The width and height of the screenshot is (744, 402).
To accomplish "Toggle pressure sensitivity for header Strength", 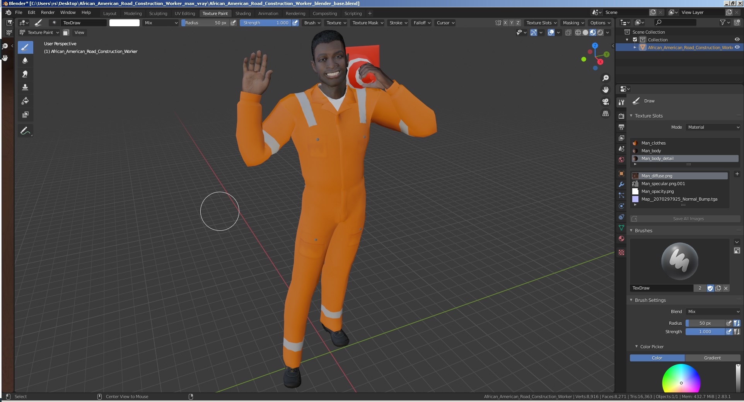I will [295, 23].
